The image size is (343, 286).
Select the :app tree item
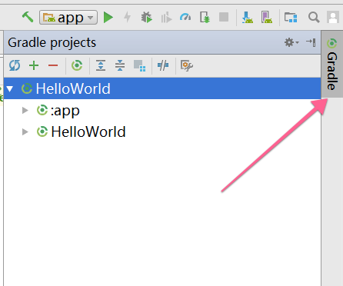point(65,111)
